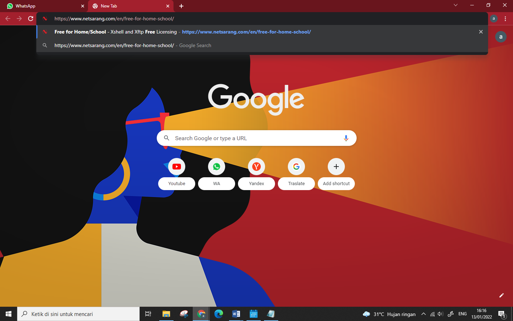Remove the netsarang suggestion with X
The image size is (513, 321).
481,32
